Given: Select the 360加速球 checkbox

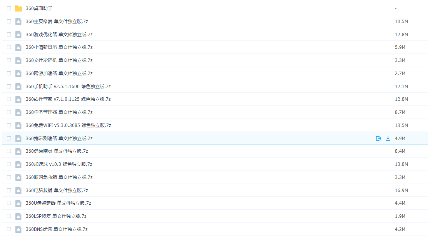Looking at the screenshot, I should click(x=9, y=164).
